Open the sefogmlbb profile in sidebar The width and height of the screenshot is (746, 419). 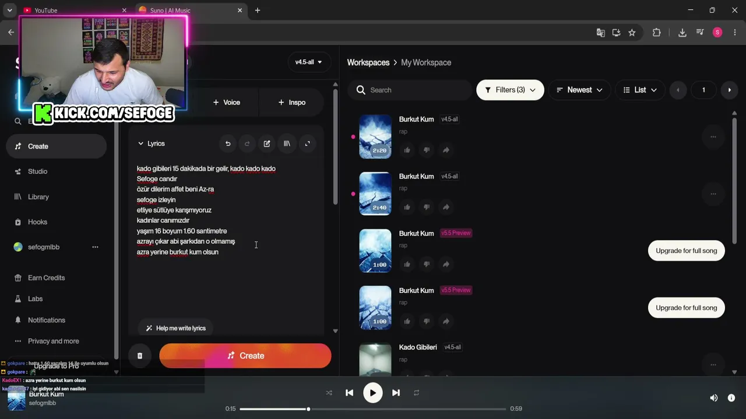[x=44, y=247]
